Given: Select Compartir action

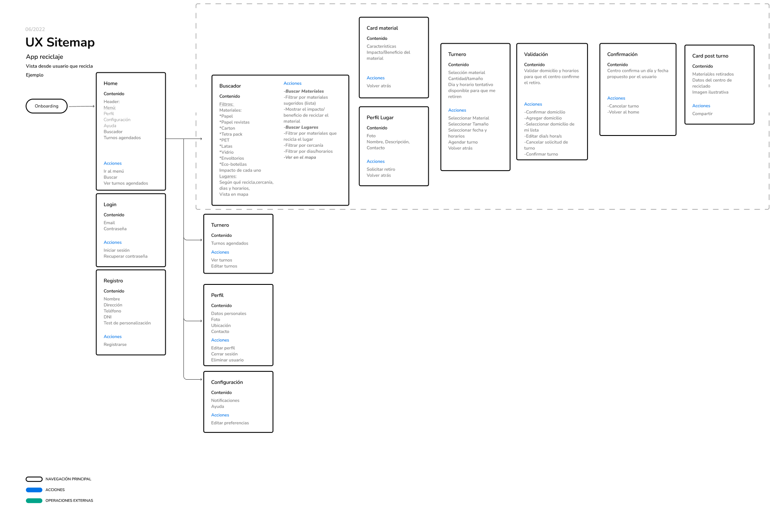Looking at the screenshot, I should (x=702, y=114).
